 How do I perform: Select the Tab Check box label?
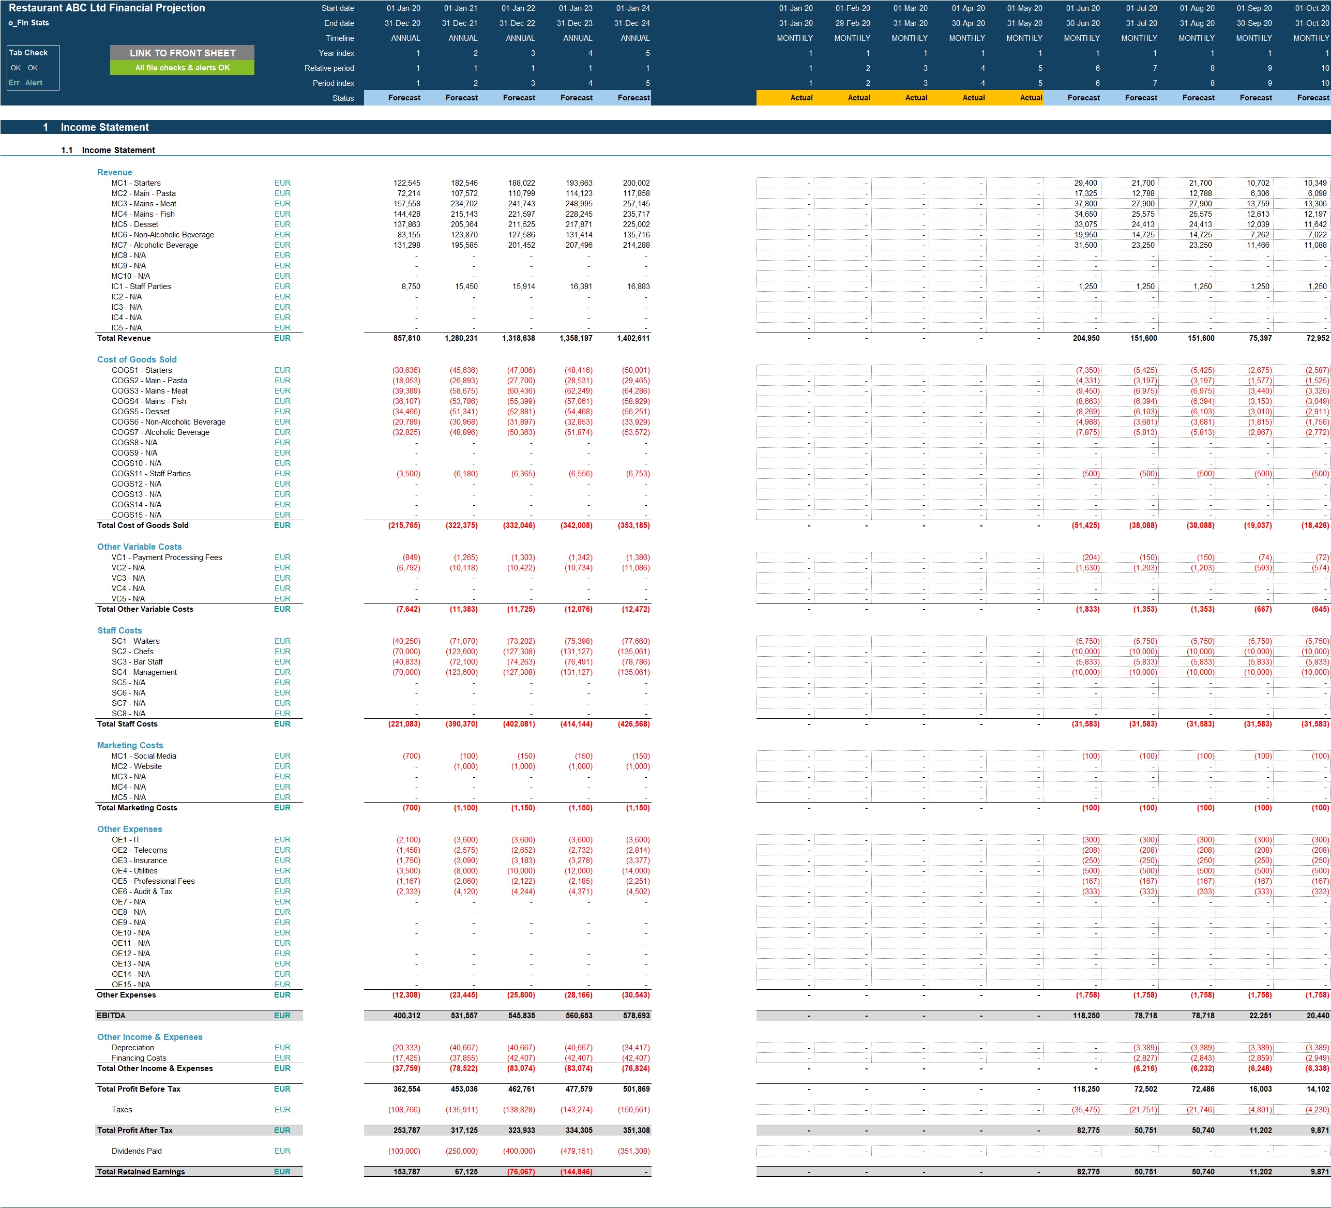[x=28, y=53]
